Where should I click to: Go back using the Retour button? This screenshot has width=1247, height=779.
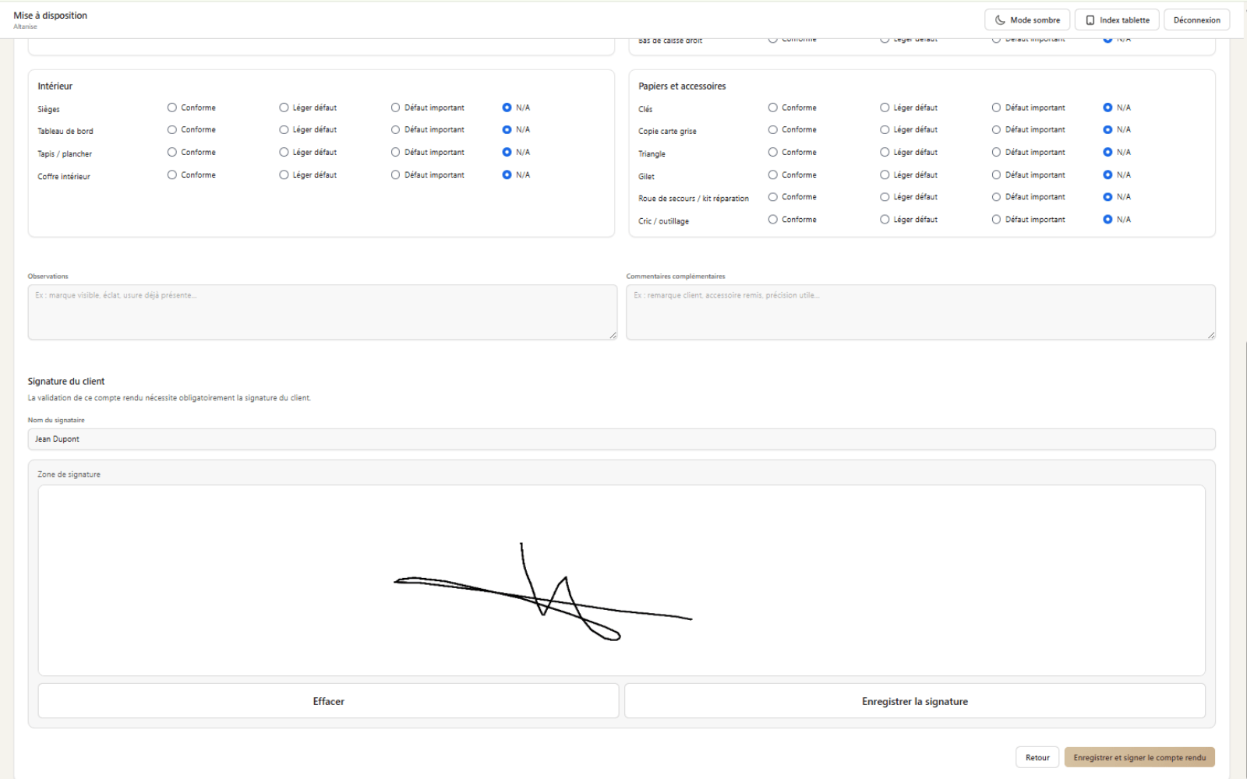[1037, 757]
